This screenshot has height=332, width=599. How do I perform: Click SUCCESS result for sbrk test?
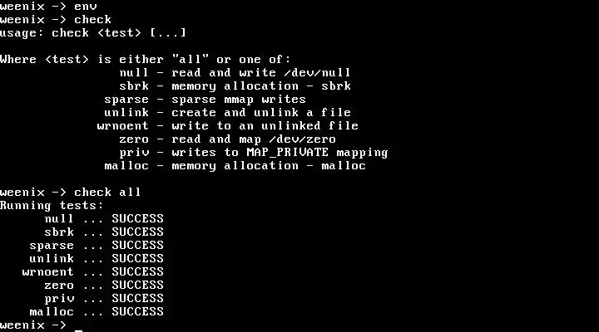click(137, 232)
